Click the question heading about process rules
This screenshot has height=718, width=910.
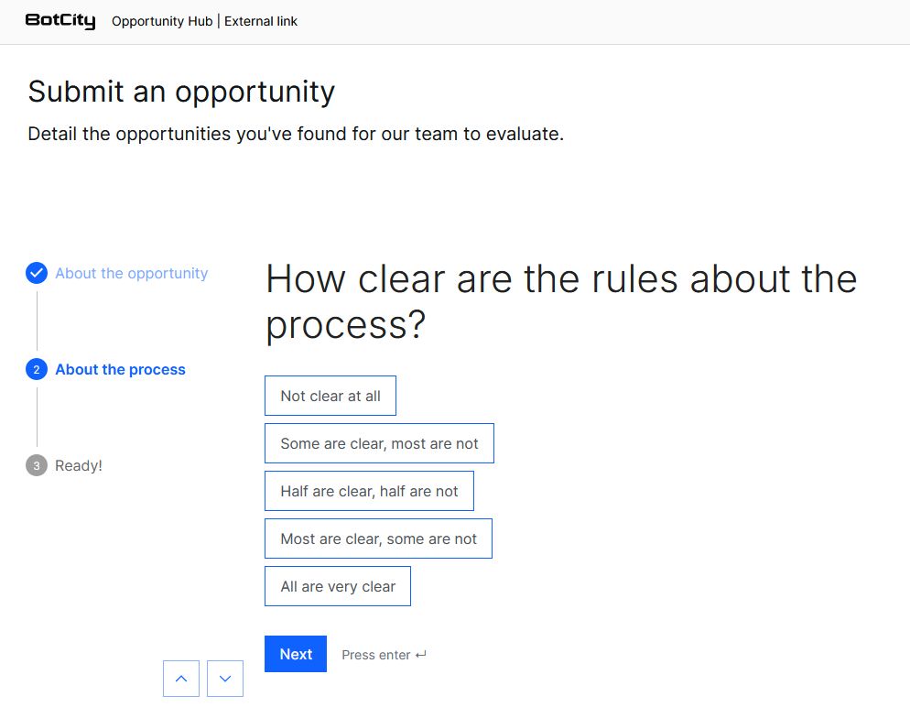coord(560,301)
